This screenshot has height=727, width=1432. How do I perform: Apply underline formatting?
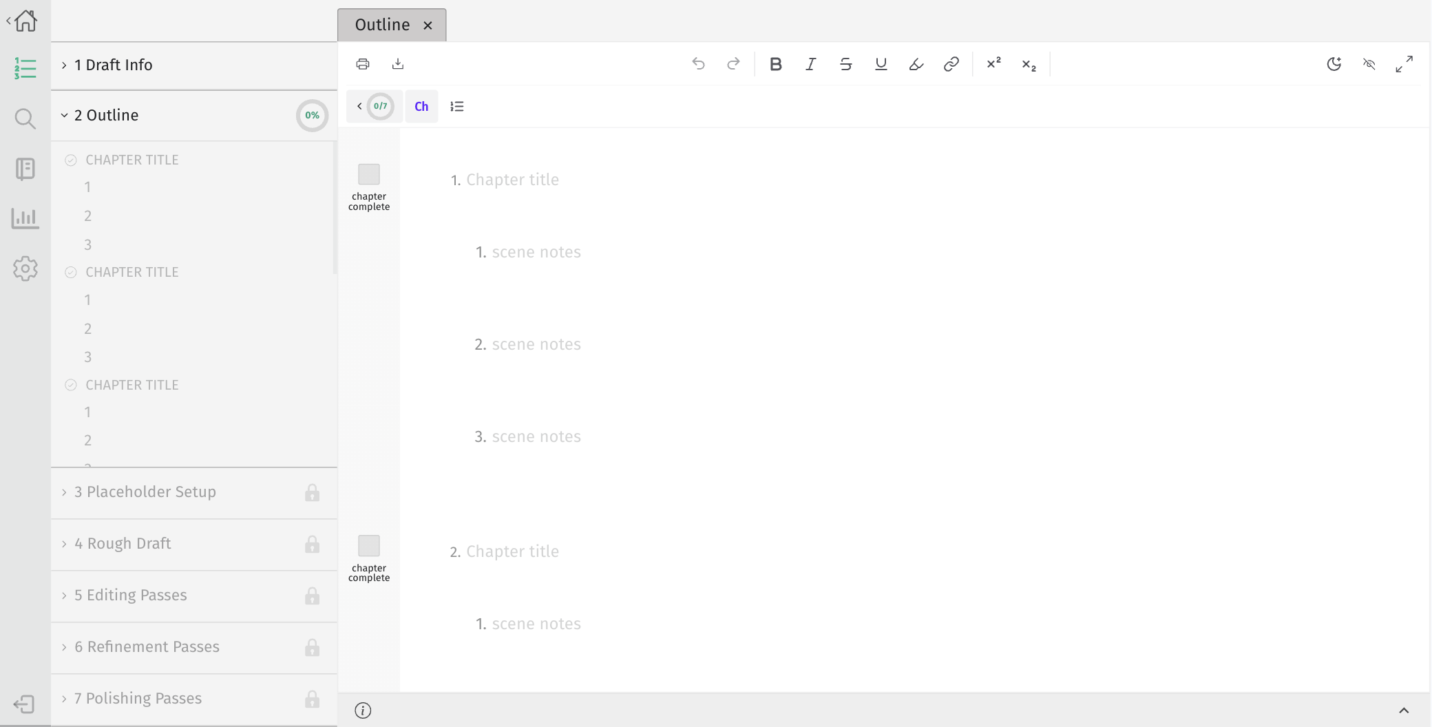point(881,64)
